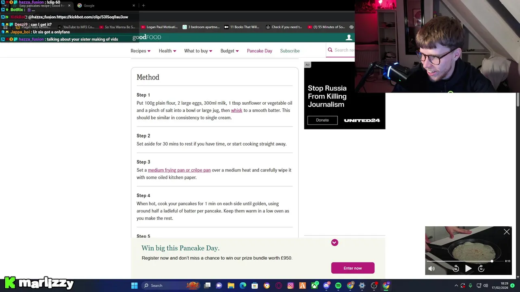Click the Win big this Pancake Day. headline

point(180,248)
